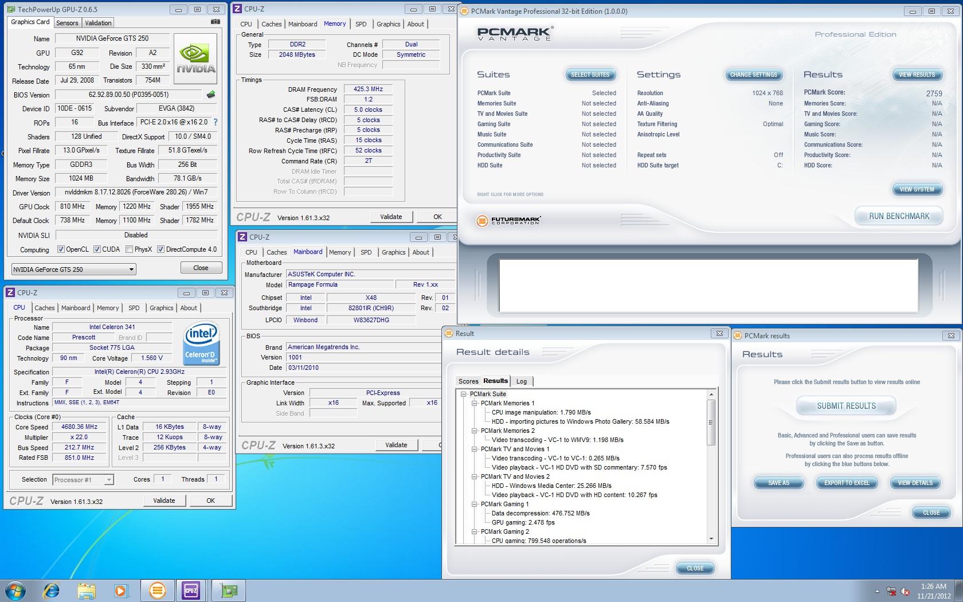This screenshot has height=602, width=963.
Task: Click the Bus Interface question mark icon
Action: [x=215, y=122]
